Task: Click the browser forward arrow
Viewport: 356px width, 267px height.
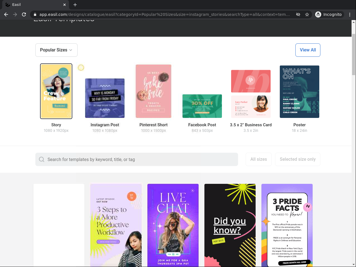Action: (15, 14)
